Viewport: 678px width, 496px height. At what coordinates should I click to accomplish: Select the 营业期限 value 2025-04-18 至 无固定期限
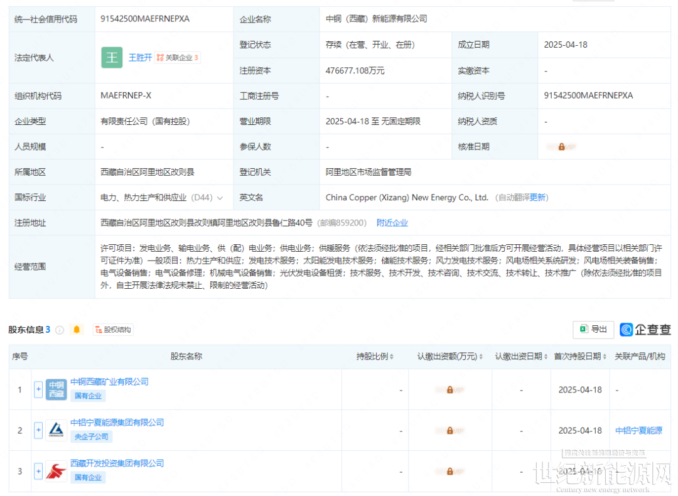[373, 122]
